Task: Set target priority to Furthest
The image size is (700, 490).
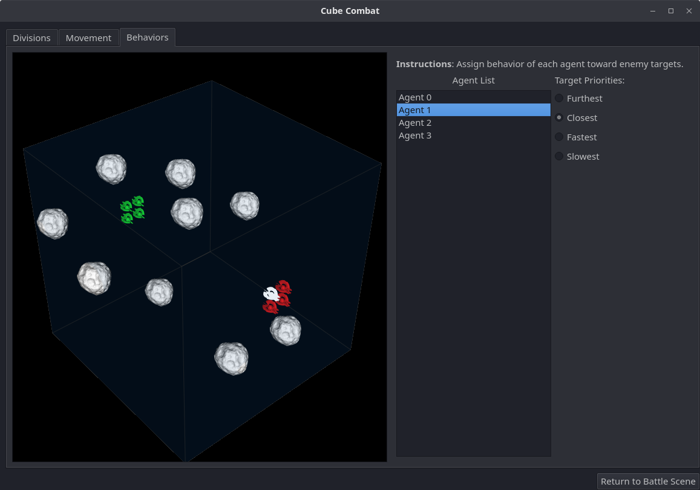Action: click(x=559, y=98)
